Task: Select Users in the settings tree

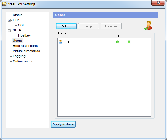Action: point(17,41)
